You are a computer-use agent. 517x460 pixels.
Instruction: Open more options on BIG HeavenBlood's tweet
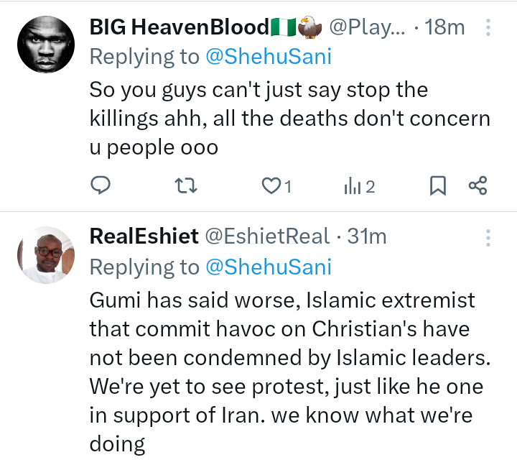click(488, 28)
